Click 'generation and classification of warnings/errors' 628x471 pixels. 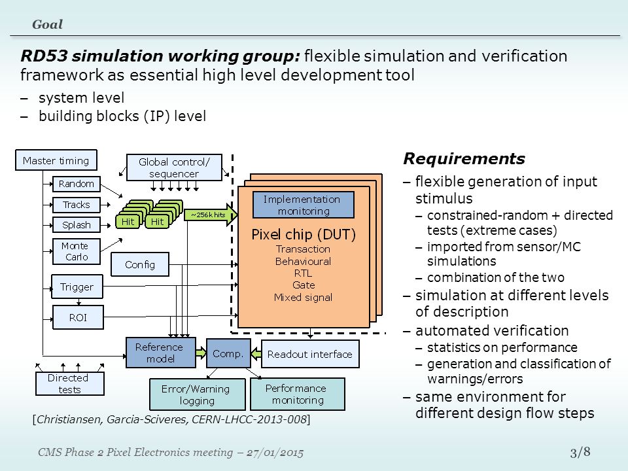pos(519,372)
